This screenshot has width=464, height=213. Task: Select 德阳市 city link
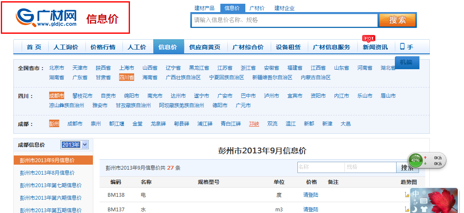[x=220, y=105]
